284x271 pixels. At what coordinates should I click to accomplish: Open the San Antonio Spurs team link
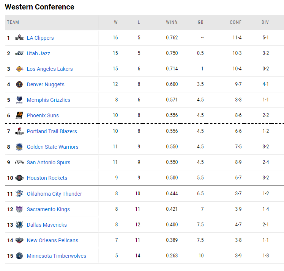(48, 162)
